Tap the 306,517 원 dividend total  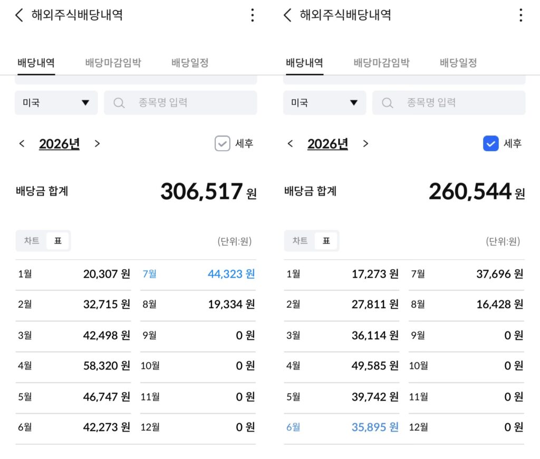click(208, 191)
